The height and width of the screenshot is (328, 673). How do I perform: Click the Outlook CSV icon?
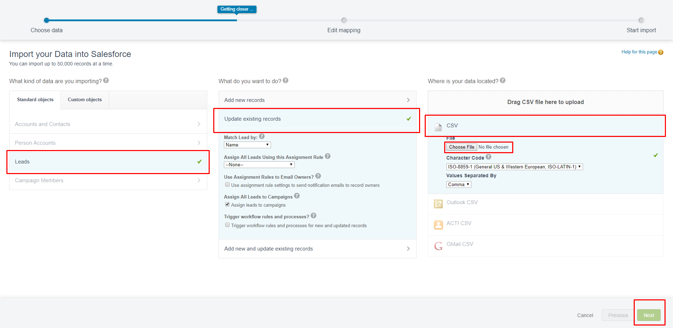click(x=439, y=204)
